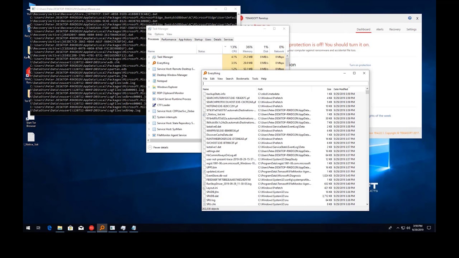Open Microsoft Store from taskbar
Viewport: 459px width, 258px height.
point(70,228)
